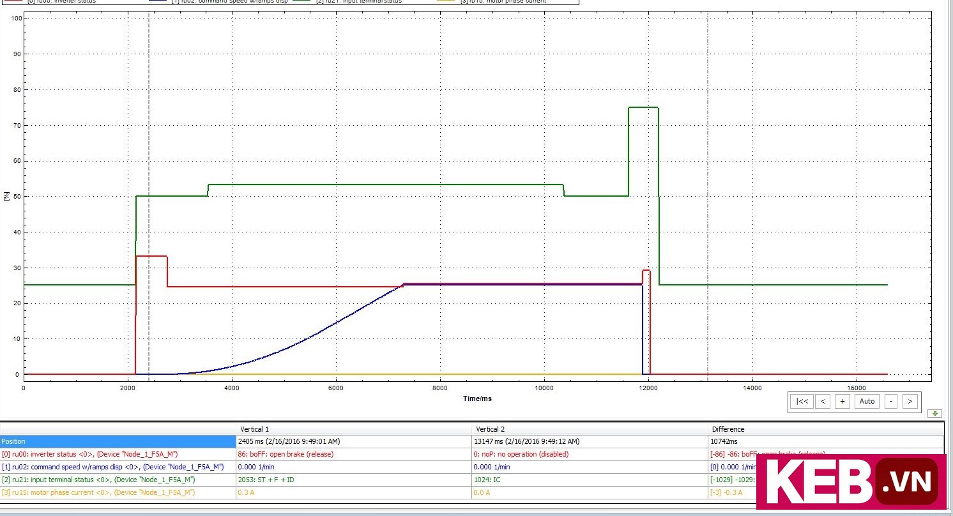The width and height of the screenshot is (953, 516).
Task: Step the time axis left with < button
Action: [823, 401]
